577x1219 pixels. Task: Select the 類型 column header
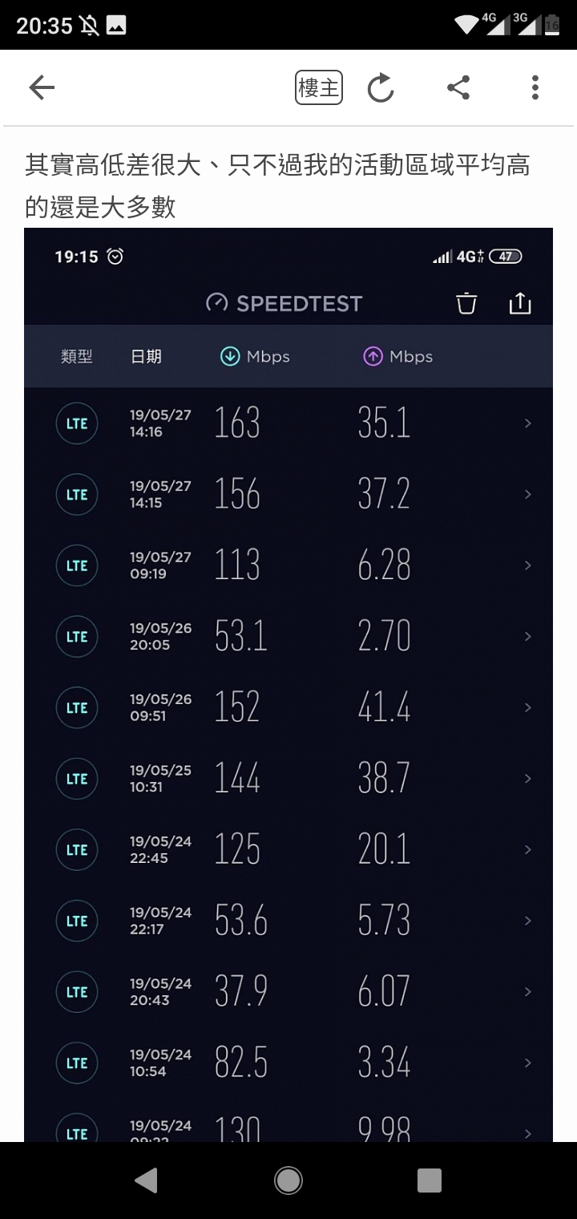[77, 357]
